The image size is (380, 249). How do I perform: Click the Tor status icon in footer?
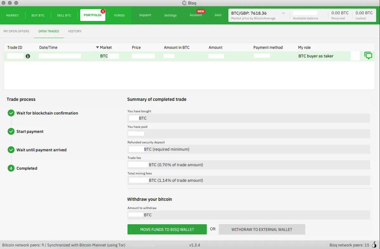374,245
